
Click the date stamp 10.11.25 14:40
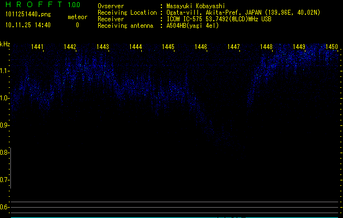[x=28, y=25]
